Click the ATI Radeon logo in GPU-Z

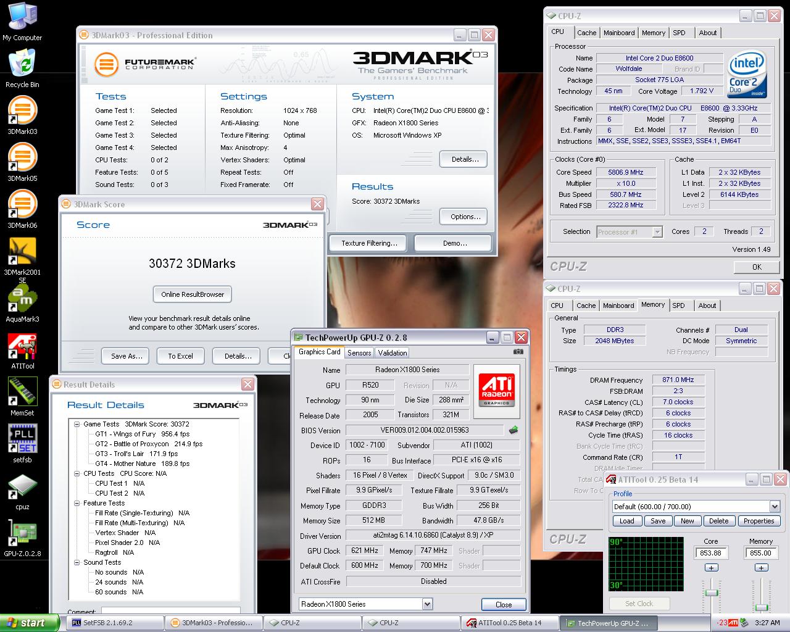tap(497, 390)
